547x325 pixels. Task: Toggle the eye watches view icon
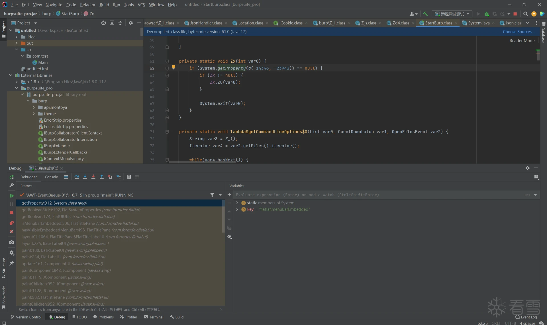(229, 237)
